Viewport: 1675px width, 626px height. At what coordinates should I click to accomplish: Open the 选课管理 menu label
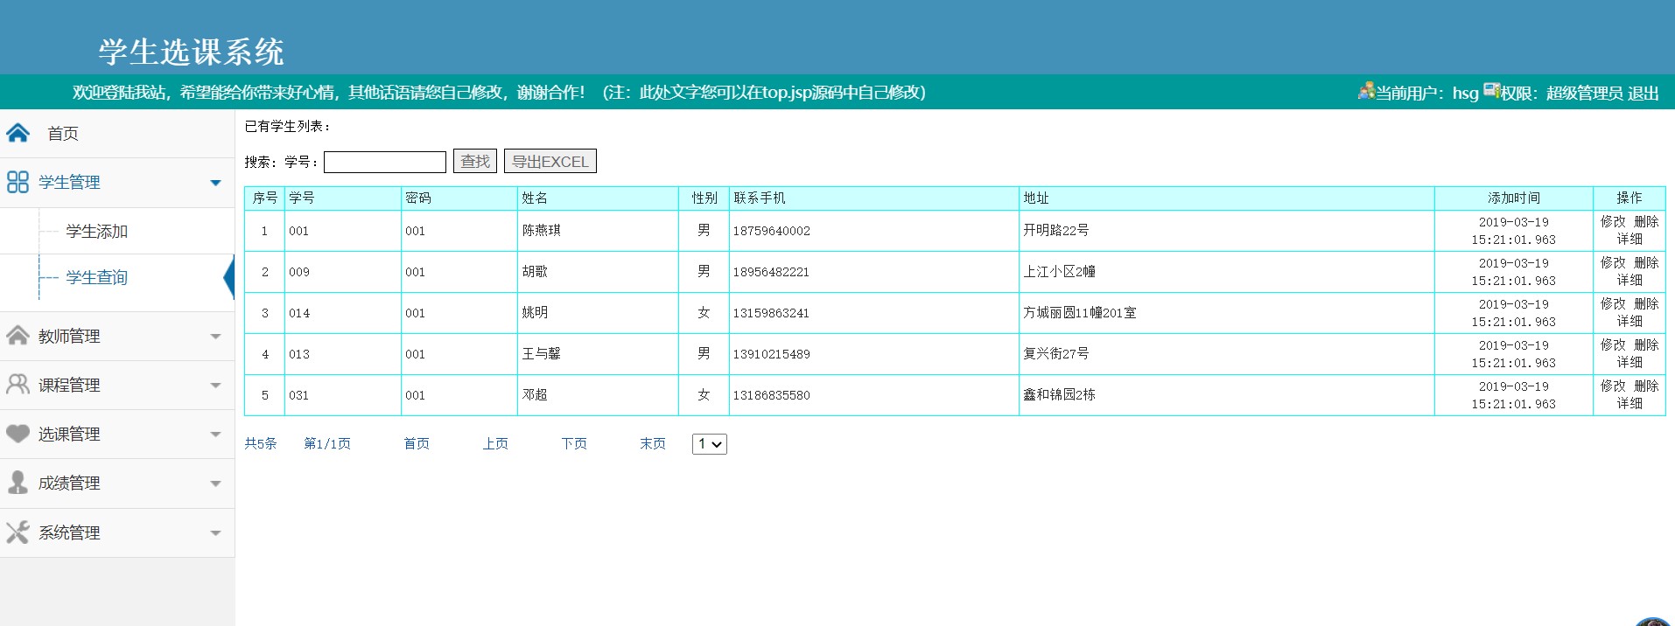69,435
